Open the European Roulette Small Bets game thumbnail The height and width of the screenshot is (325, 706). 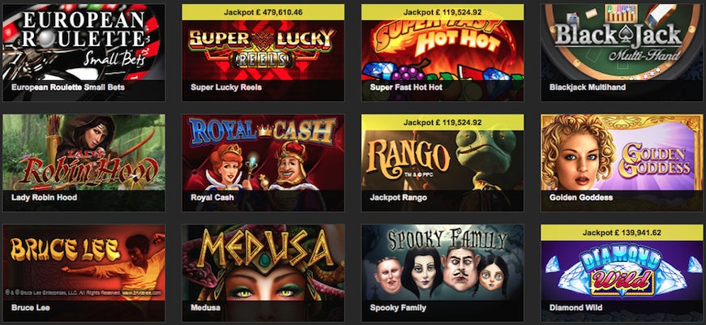click(83, 42)
